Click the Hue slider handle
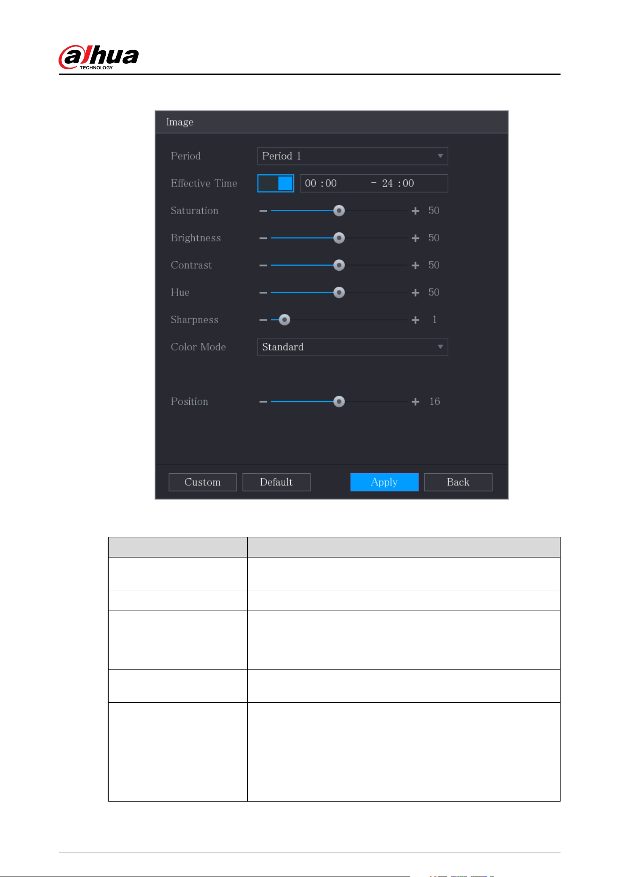Viewport: 620px width, 877px height. tap(339, 292)
